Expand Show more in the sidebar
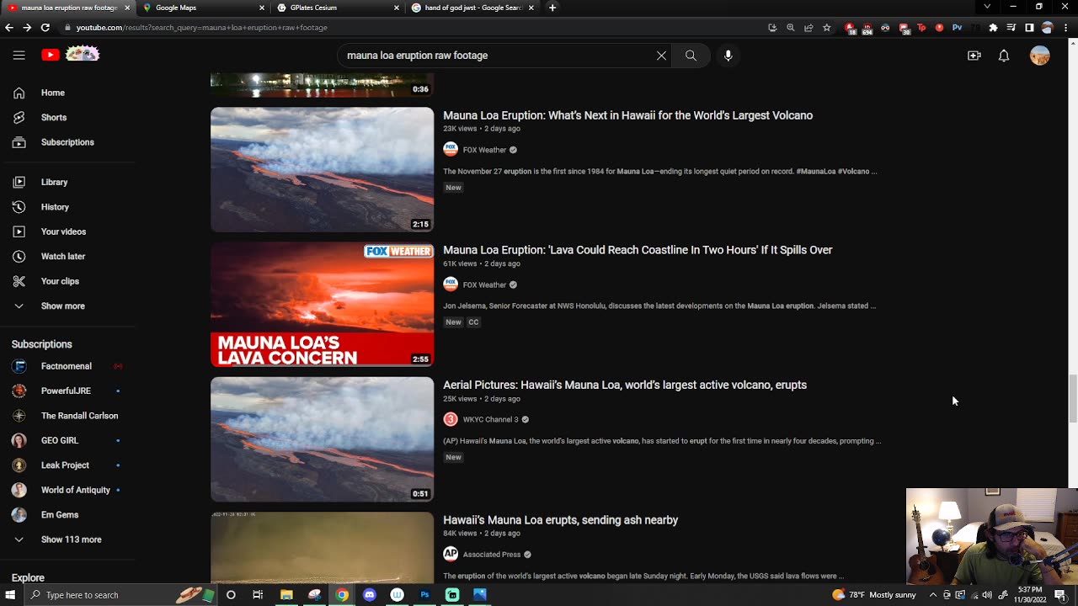The width and height of the screenshot is (1078, 606). pos(67,306)
